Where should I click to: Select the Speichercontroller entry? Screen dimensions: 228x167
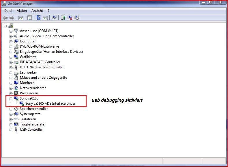(34, 109)
